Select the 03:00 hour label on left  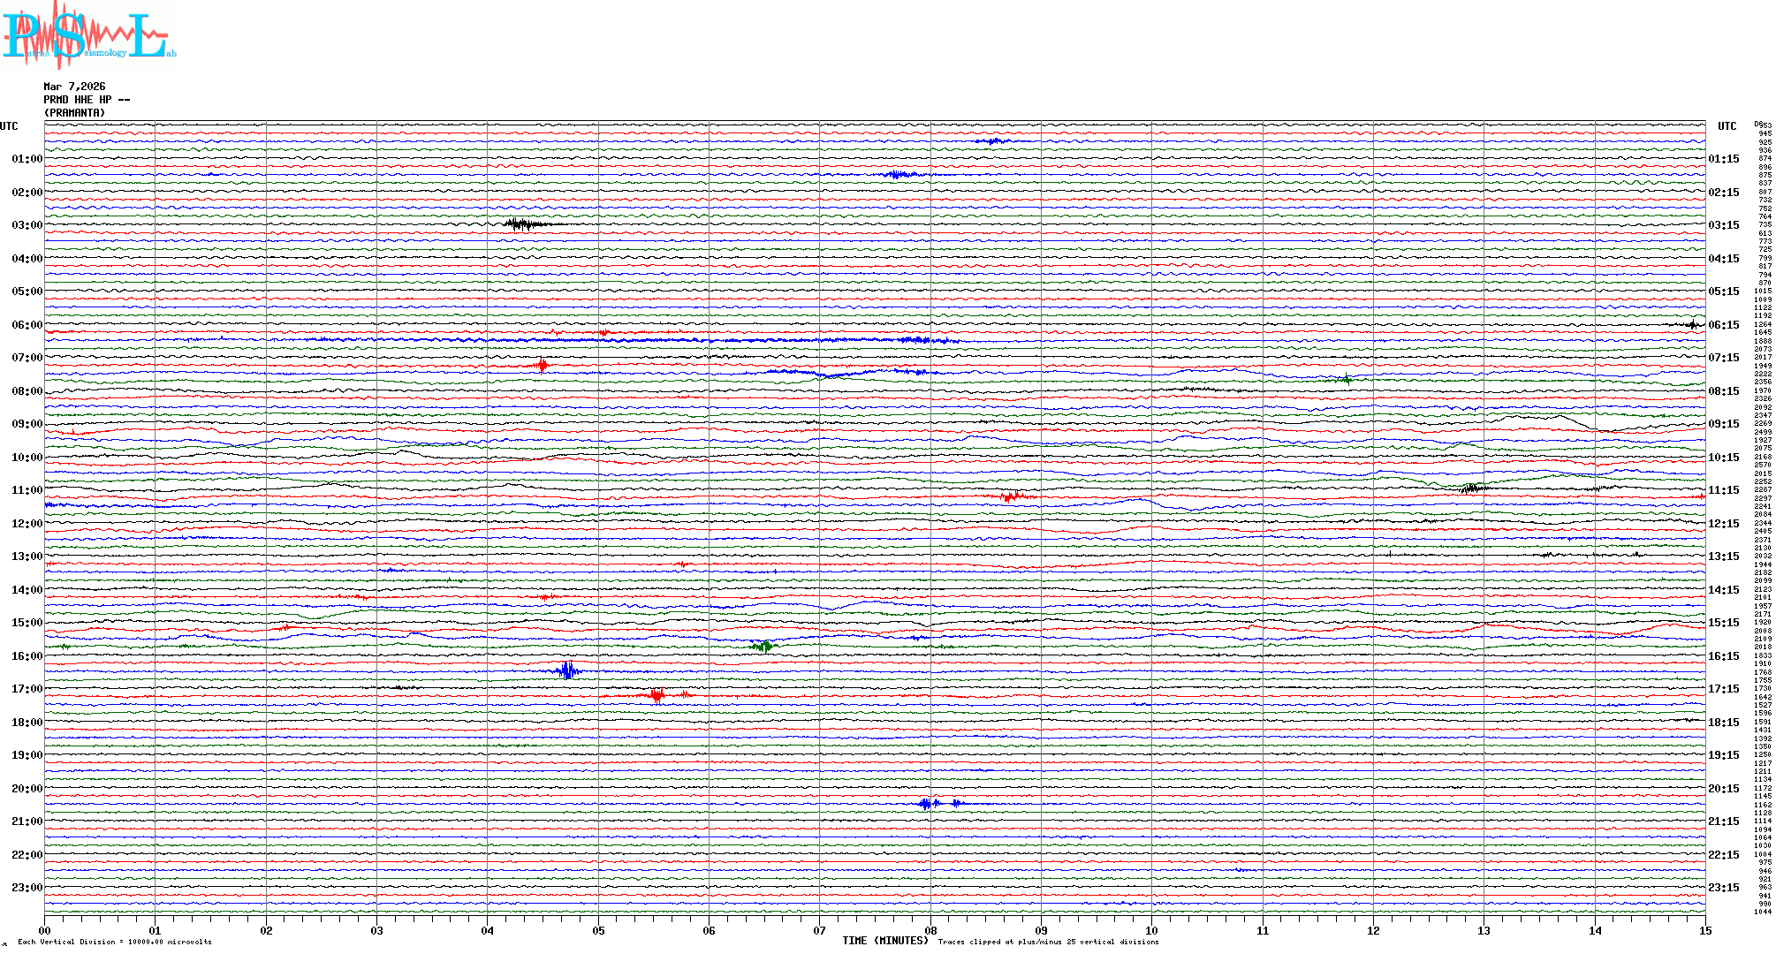(x=27, y=225)
